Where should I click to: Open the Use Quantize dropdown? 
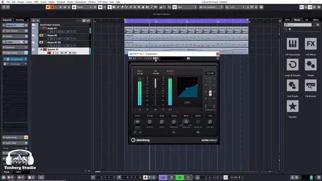(211, 7)
